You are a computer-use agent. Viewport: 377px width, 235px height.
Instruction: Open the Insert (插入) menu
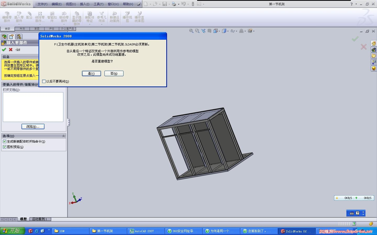coord(85,4)
